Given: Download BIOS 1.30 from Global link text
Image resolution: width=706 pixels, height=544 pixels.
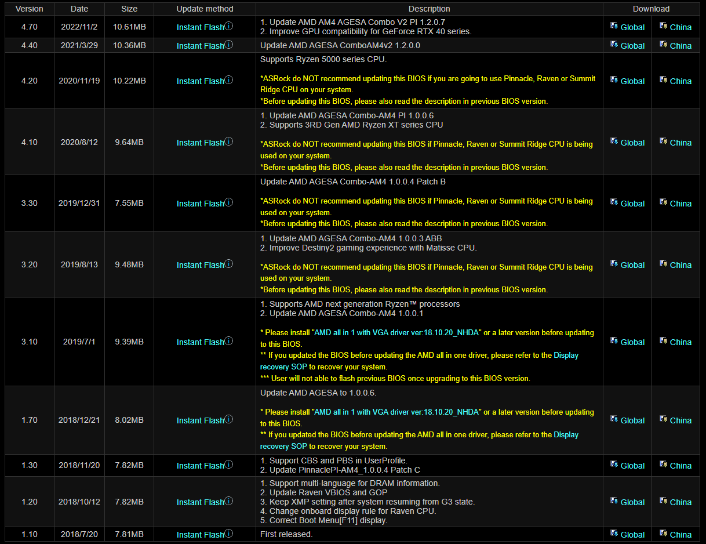Looking at the screenshot, I should [x=632, y=466].
